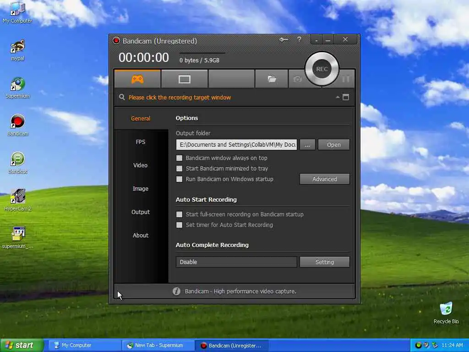Click the key registration icon in the title bar

point(284,39)
